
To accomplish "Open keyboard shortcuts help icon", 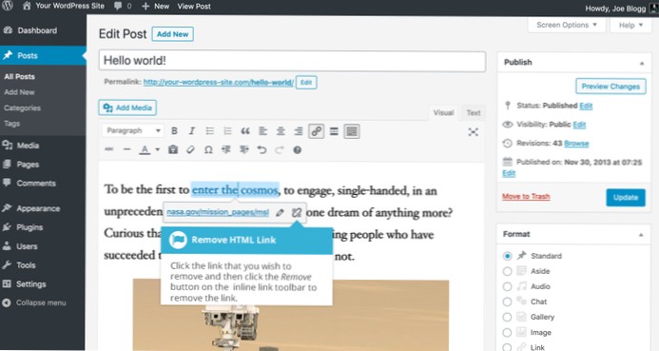I will click(297, 149).
